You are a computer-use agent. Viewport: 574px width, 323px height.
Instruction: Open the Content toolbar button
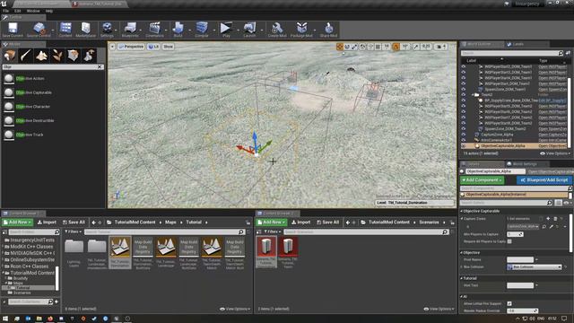(65, 30)
